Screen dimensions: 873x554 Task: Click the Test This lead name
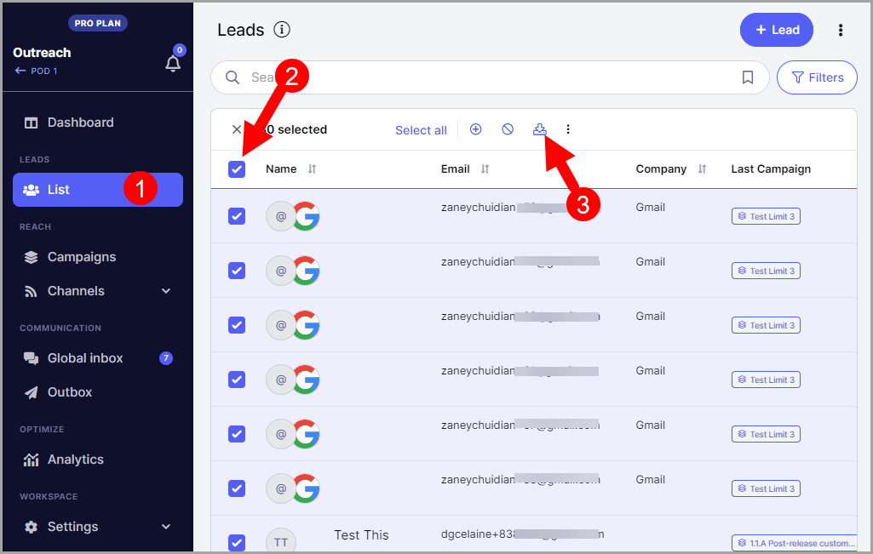click(x=361, y=535)
